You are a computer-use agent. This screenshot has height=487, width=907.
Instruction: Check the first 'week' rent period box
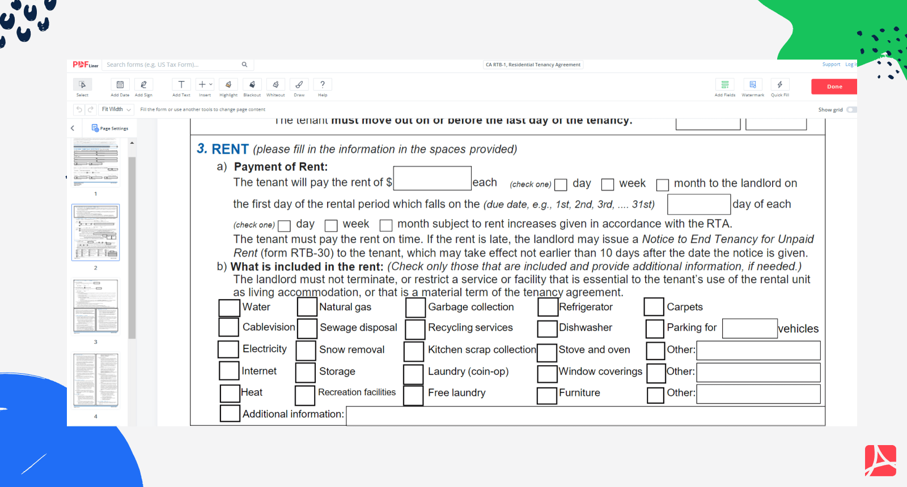tap(608, 185)
